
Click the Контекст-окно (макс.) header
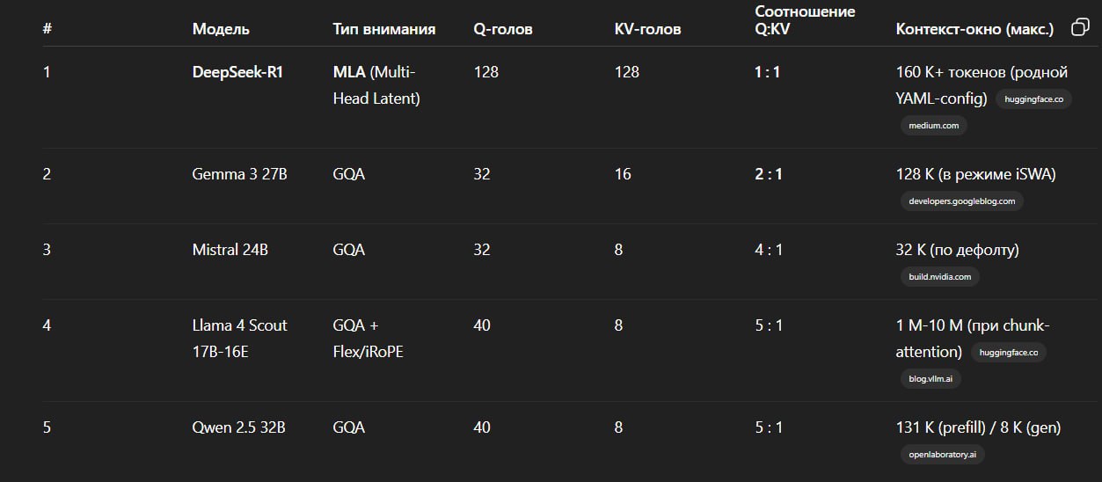click(x=974, y=29)
